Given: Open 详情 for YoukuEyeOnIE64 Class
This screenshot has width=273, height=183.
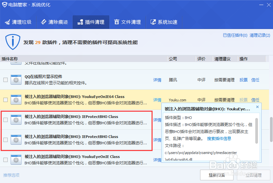Looking at the screenshot, I should tap(157, 100).
